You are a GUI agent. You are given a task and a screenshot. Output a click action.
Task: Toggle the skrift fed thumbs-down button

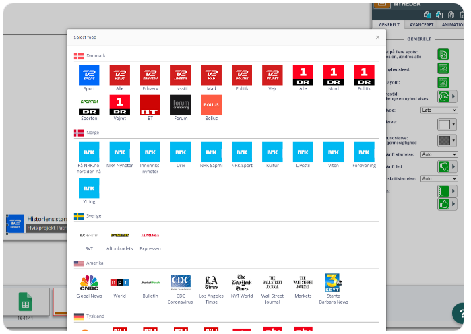point(443,166)
